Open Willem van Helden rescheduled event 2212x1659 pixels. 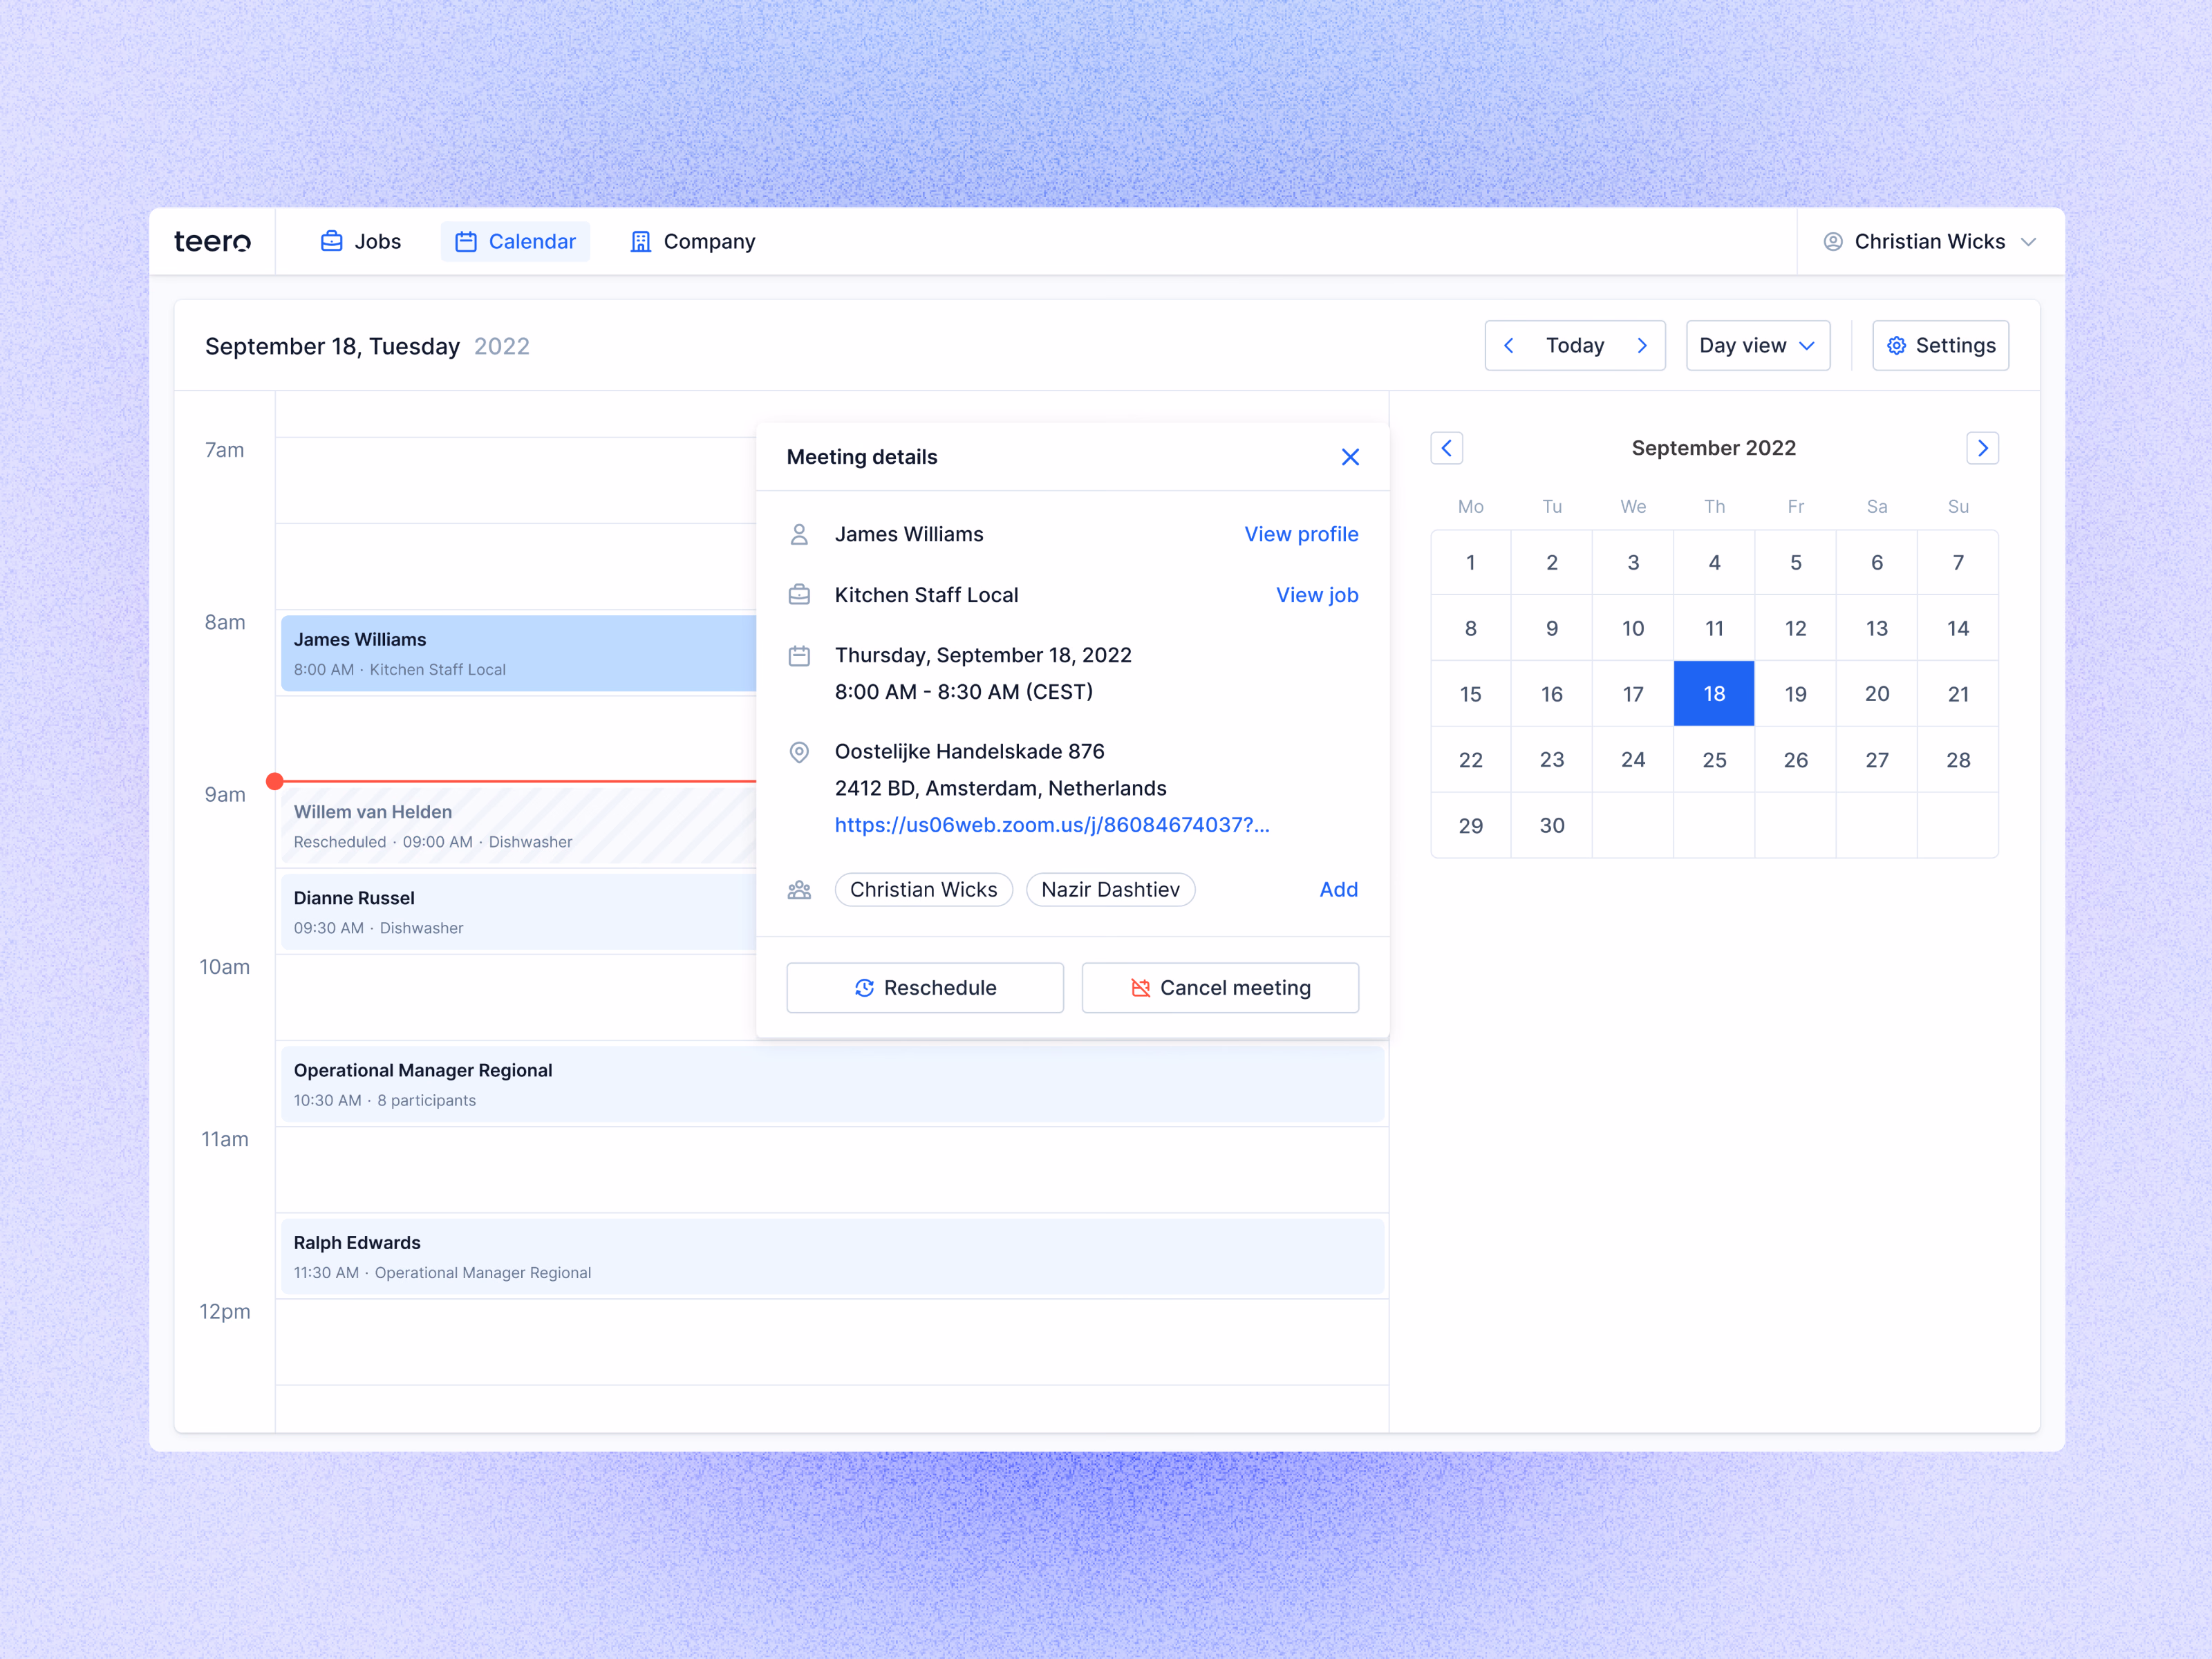[x=519, y=825]
